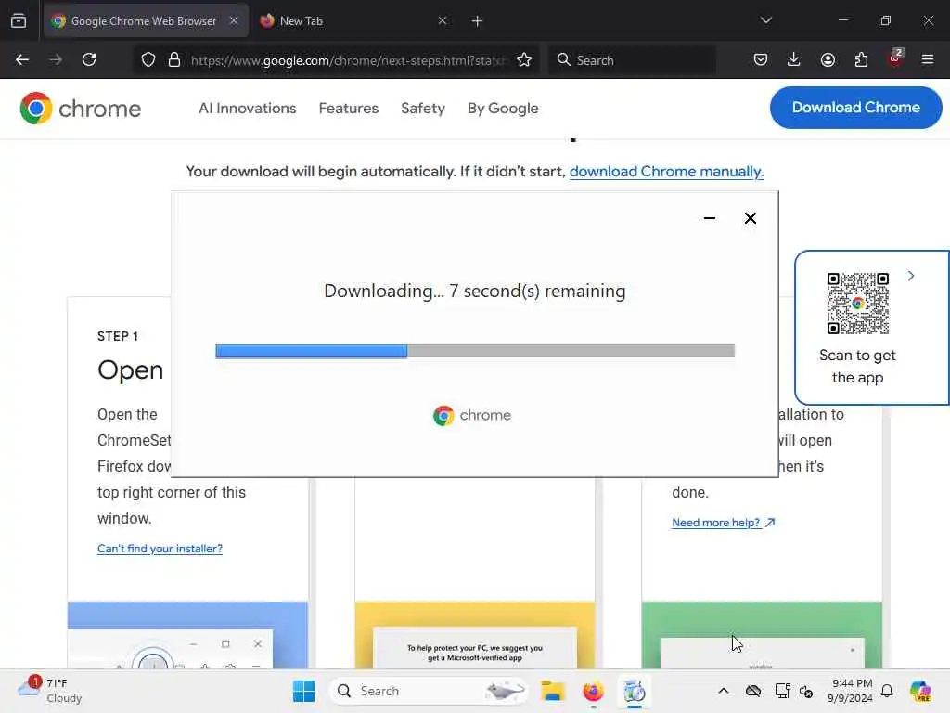Click the Chrome logo in page header
950x713 pixels.
click(80, 109)
